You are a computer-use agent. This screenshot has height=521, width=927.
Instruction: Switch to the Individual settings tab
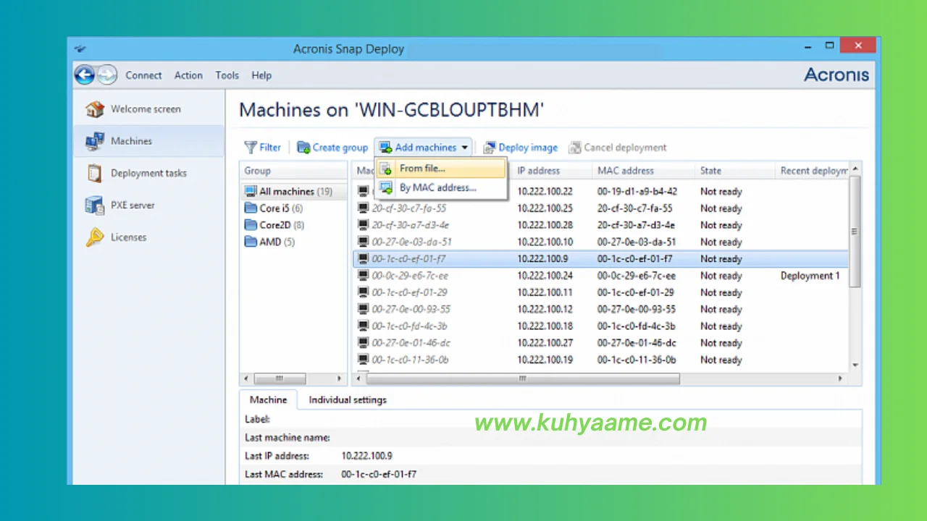click(x=348, y=399)
